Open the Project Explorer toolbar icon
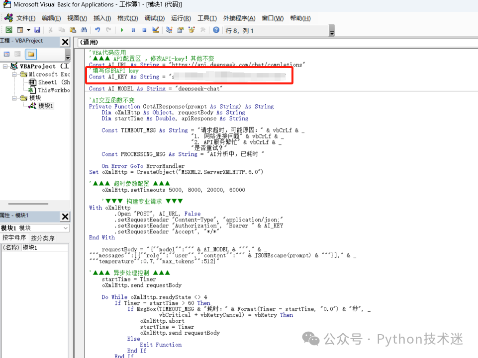Screen dimensions: 478x358 click(169, 30)
